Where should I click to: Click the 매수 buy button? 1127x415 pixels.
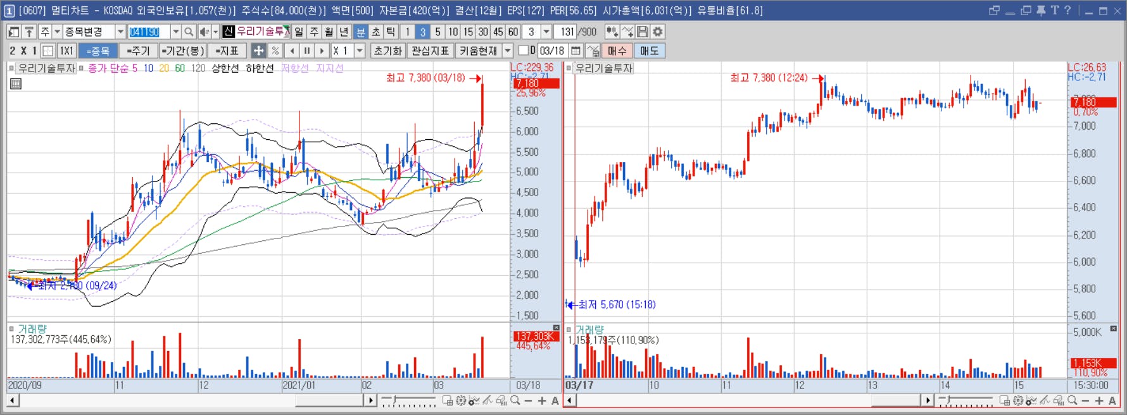617,51
